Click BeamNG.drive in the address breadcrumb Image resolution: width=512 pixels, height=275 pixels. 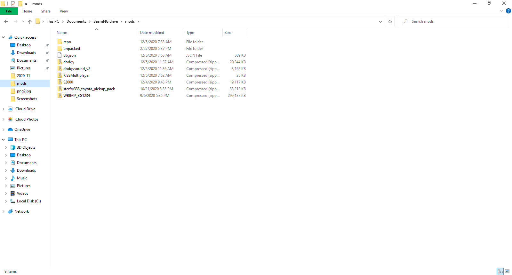[106, 21]
